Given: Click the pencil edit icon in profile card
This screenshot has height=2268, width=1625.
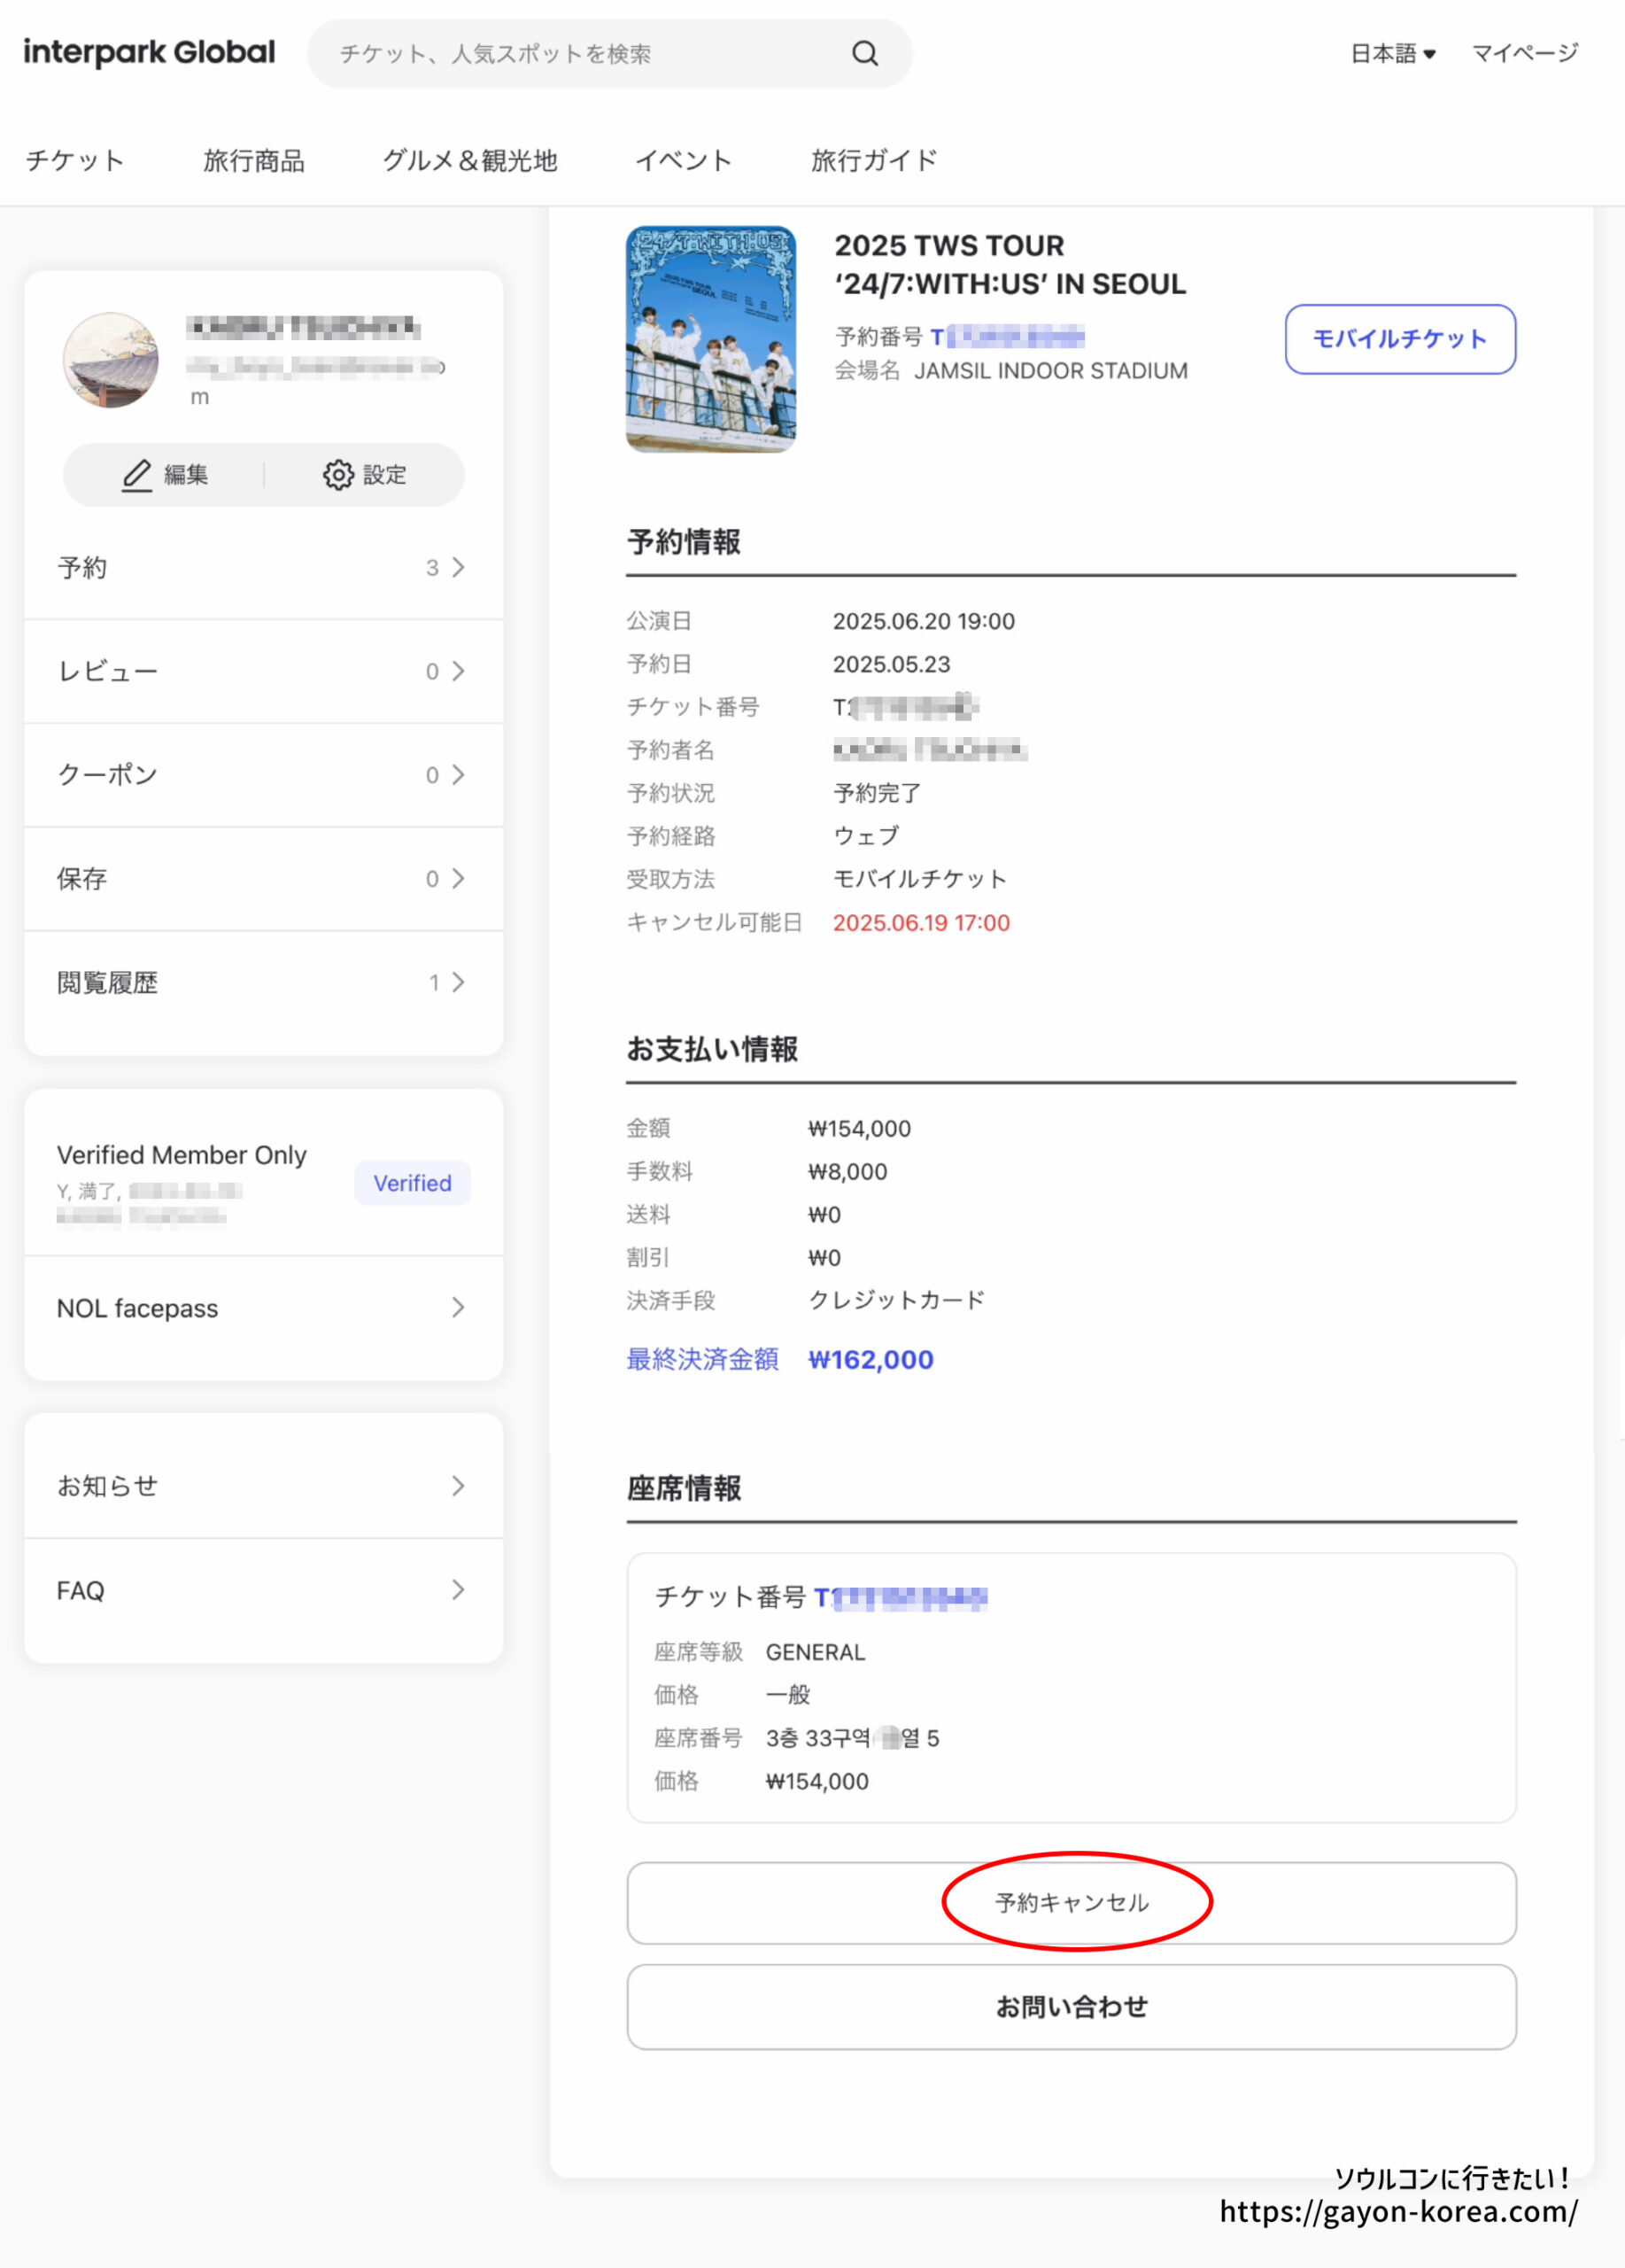Looking at the screenshot, I should pos(137,475).
